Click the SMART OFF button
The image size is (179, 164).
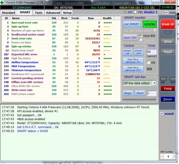tap(138, 52)
